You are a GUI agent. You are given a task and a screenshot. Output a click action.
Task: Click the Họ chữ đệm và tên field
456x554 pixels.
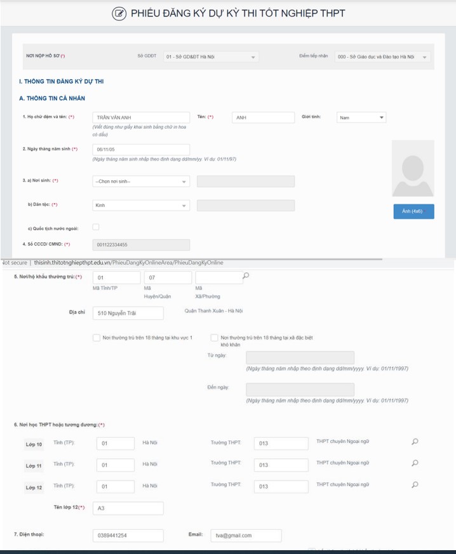click(141, 117)
